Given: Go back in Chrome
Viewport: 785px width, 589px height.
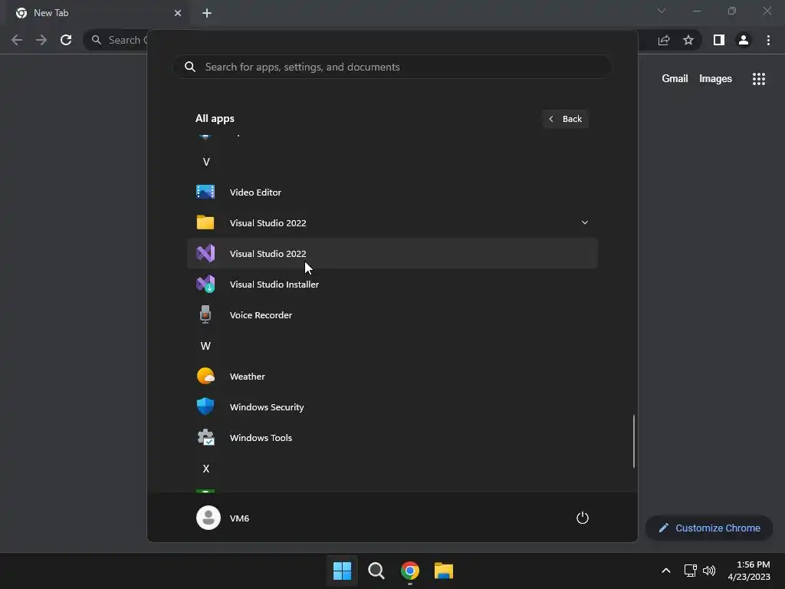Looking at the screenshot, I should [17, 40].
